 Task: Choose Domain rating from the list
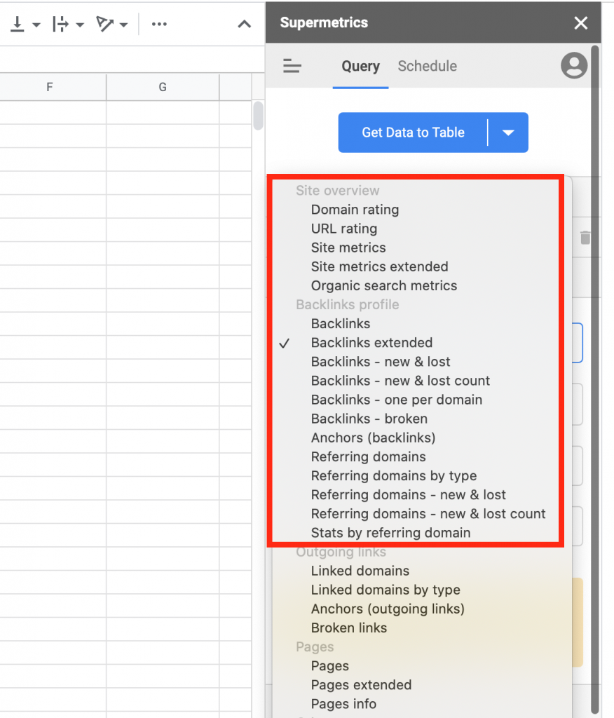[x=355, y=210]
